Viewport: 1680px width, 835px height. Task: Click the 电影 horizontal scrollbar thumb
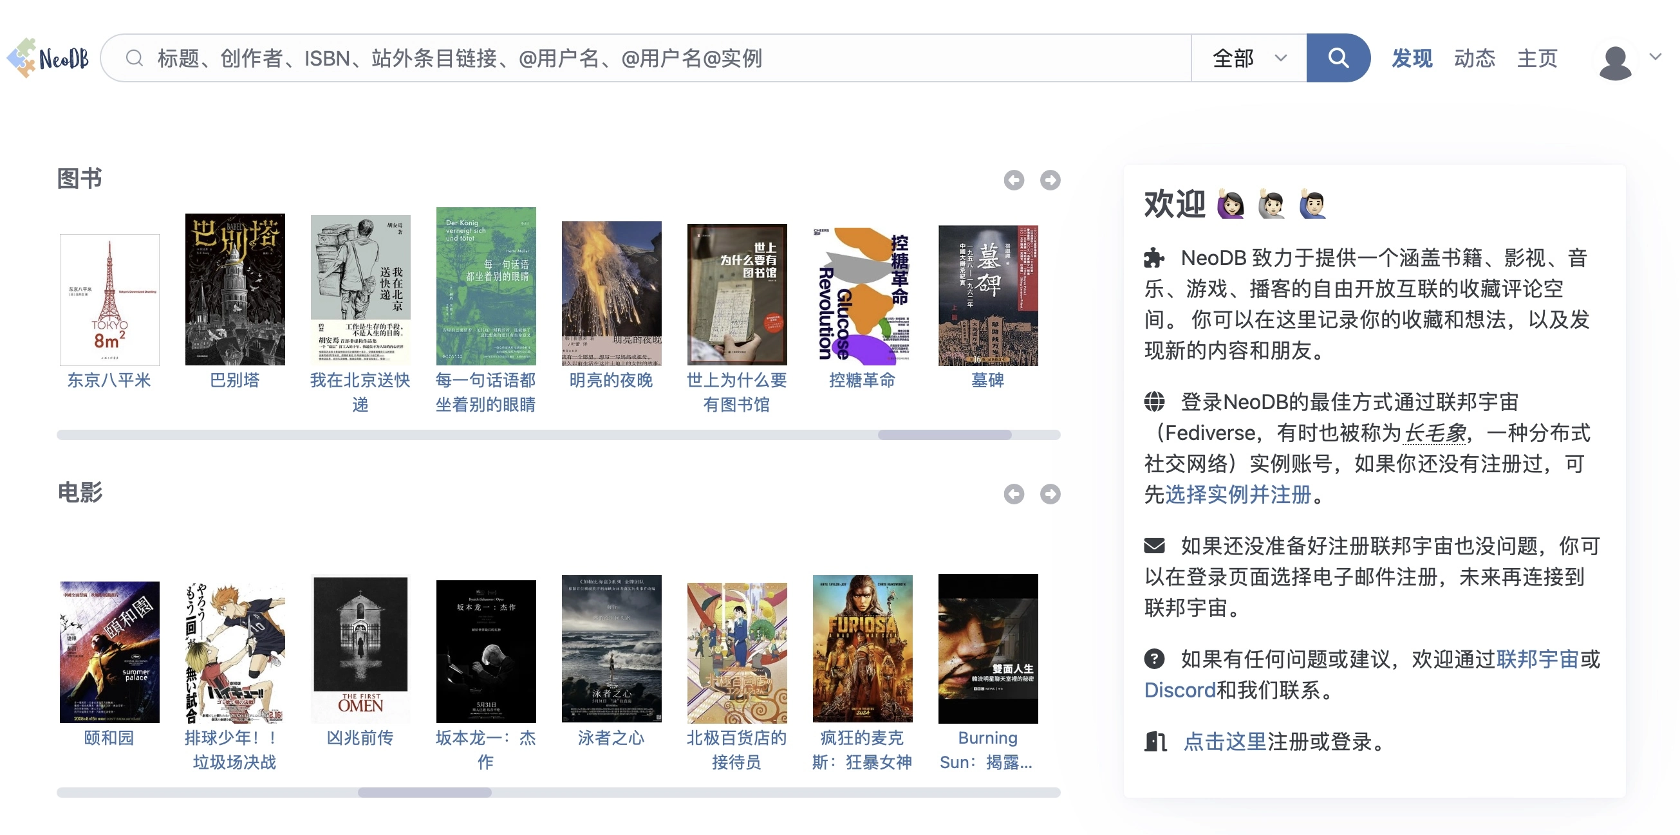pyautogui.click(x=425, y=793)
